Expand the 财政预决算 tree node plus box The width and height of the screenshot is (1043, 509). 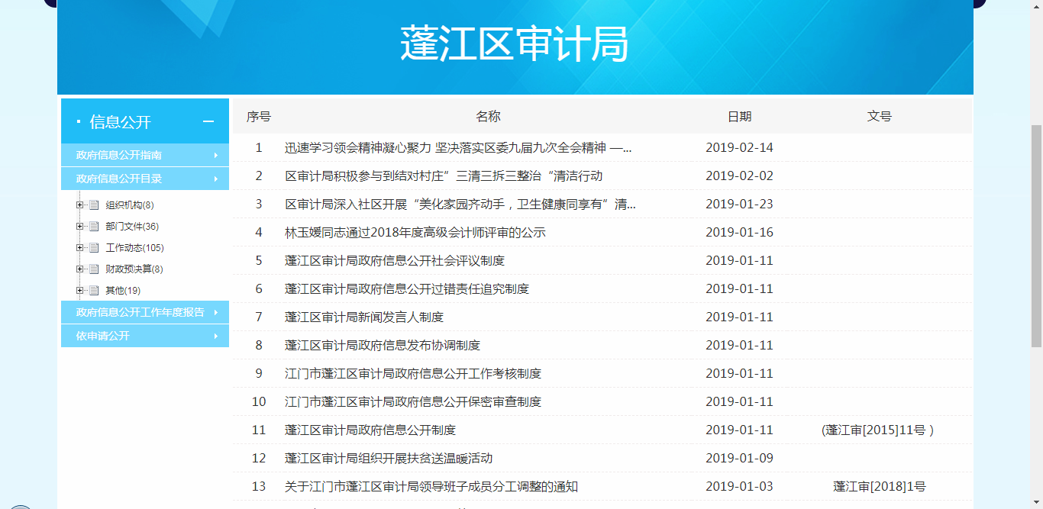tap(79, 269)
